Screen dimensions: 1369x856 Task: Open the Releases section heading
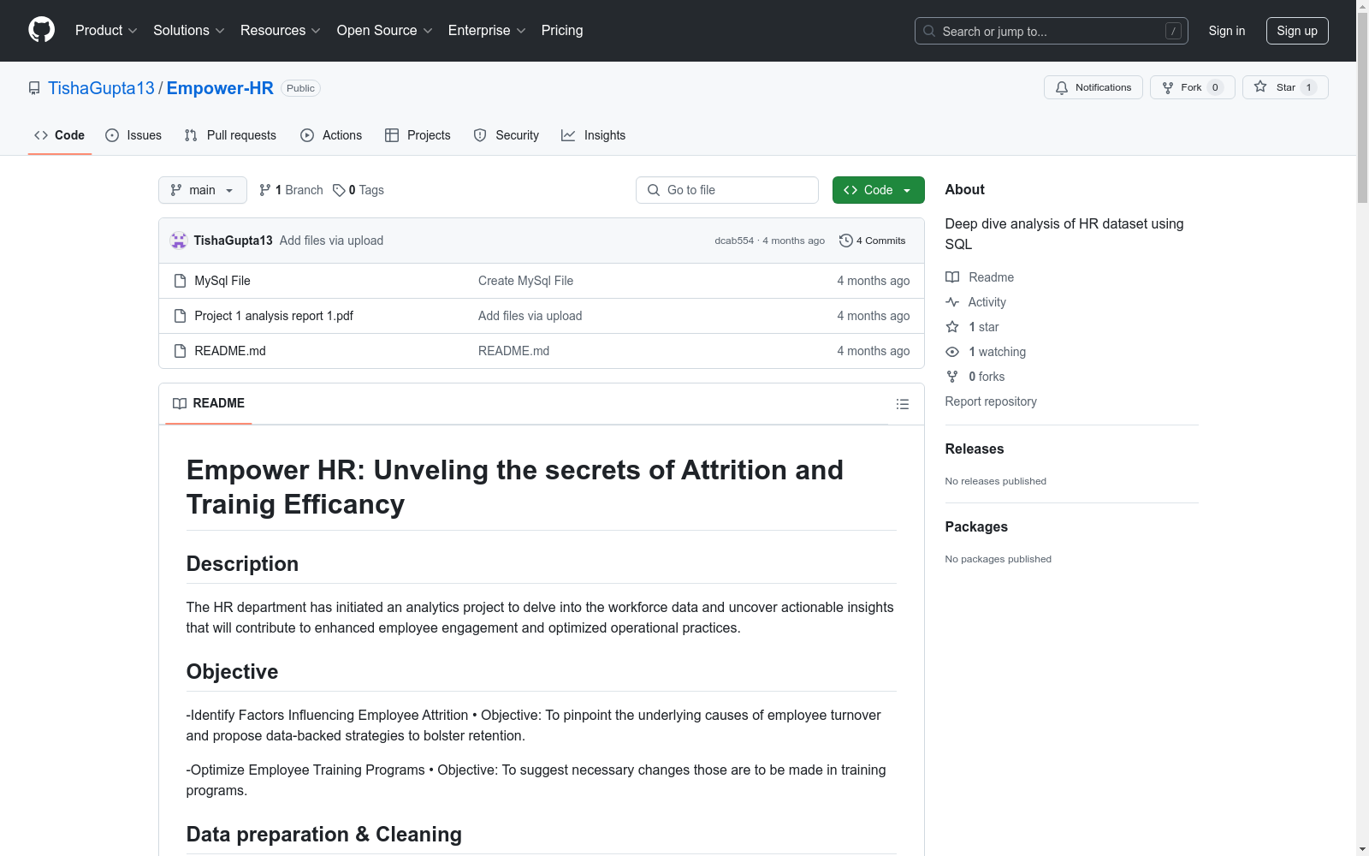click(x=975, y=449)
